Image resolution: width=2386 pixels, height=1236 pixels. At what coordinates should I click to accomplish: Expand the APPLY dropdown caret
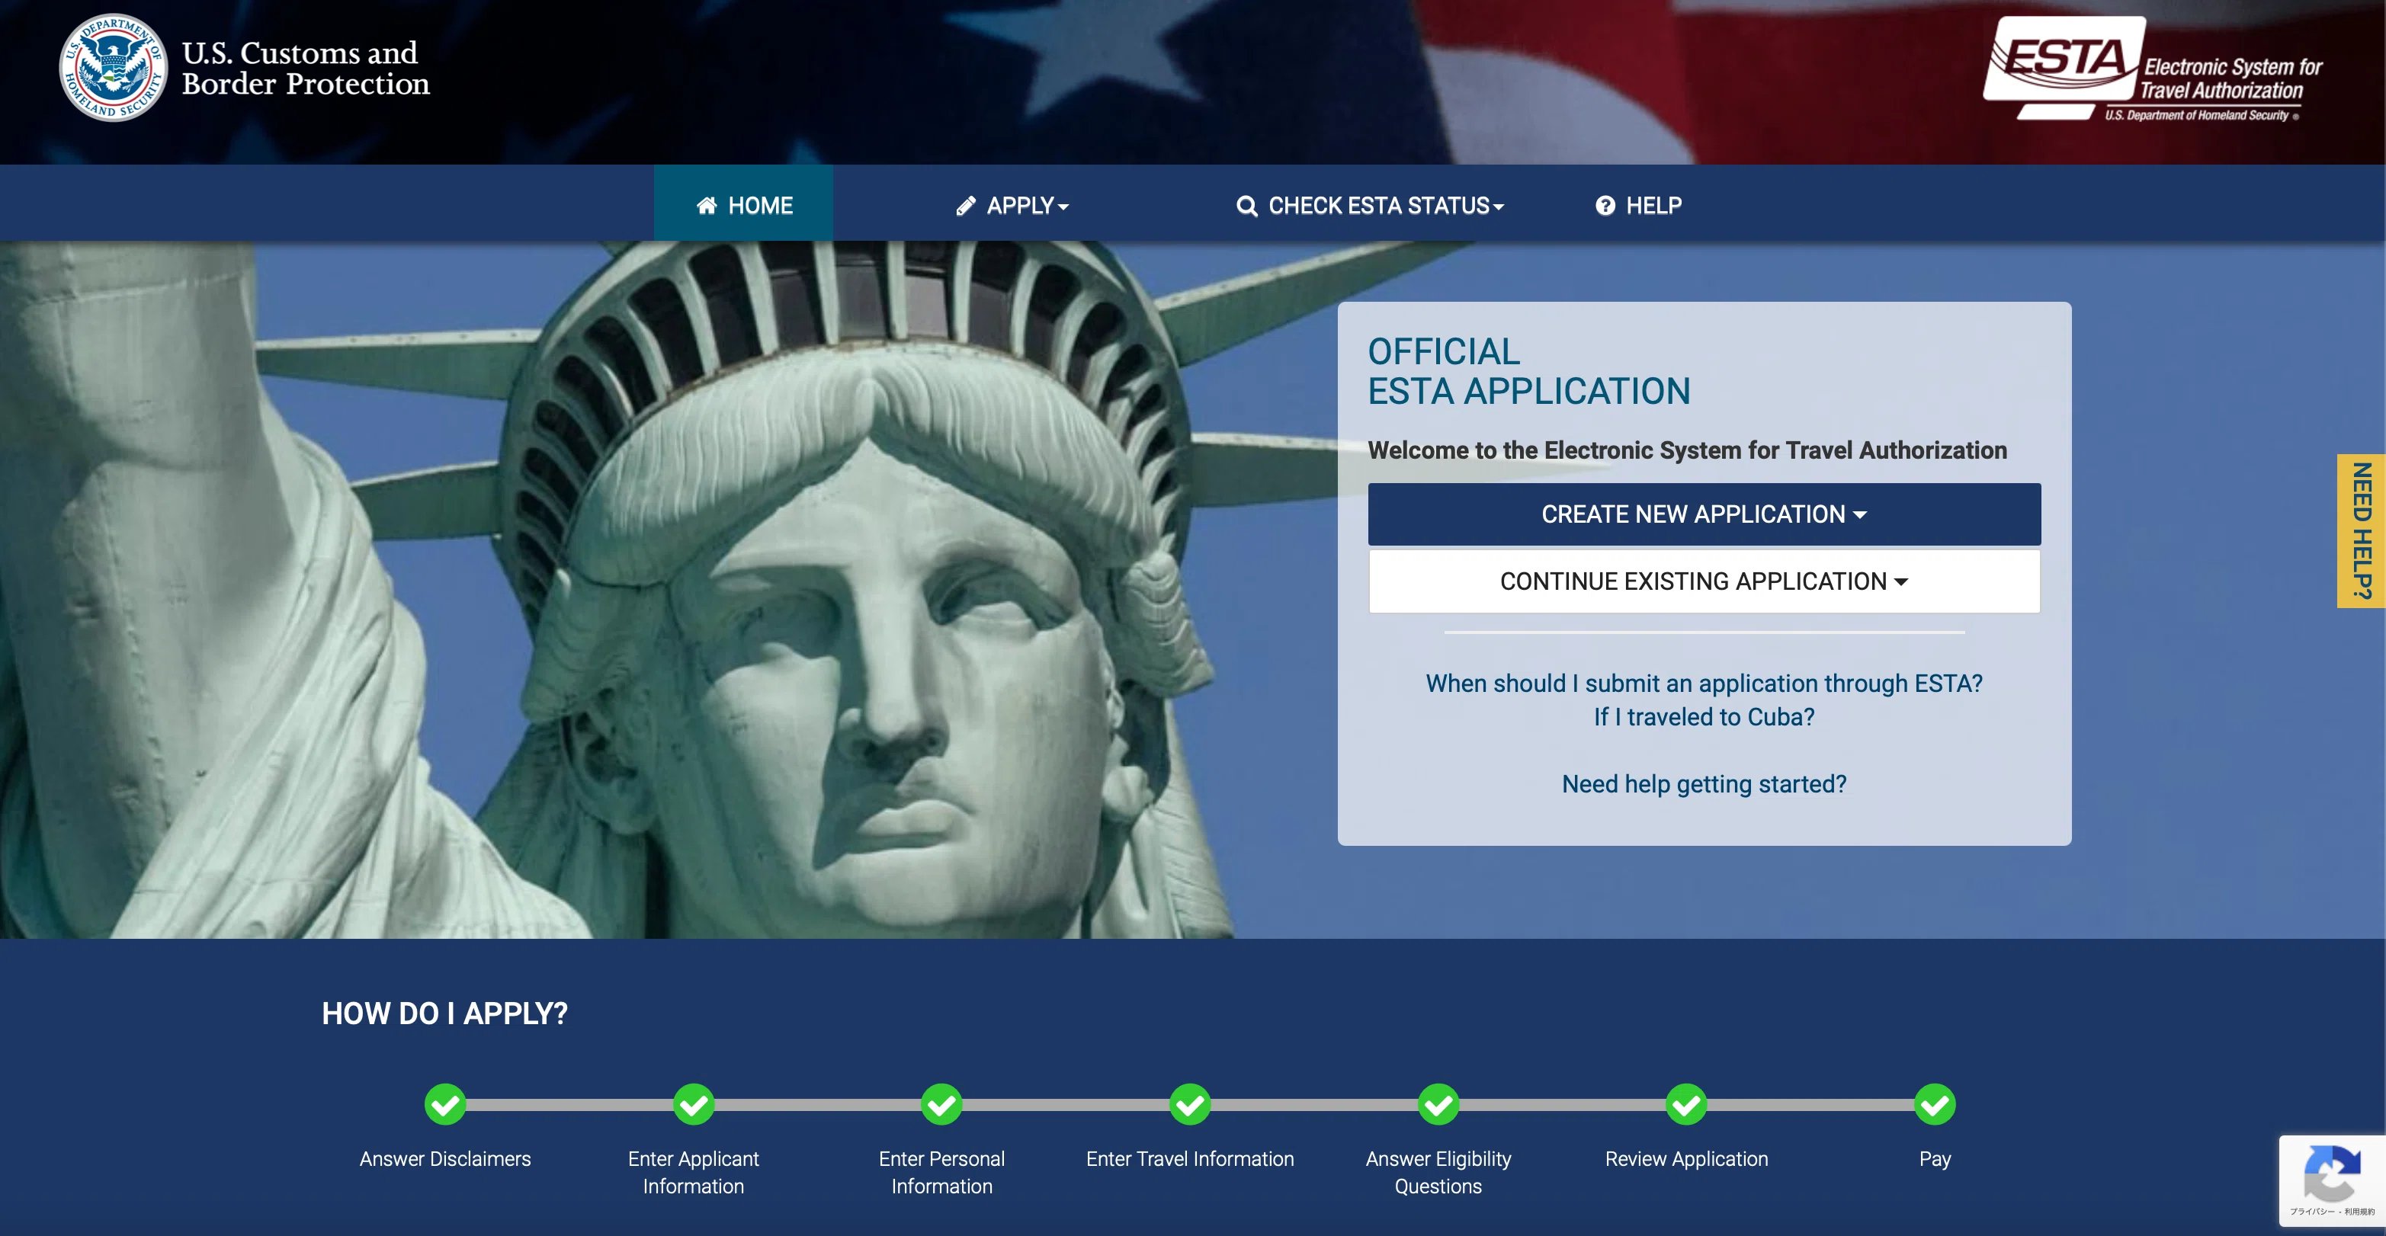(x=1063, y=207)
